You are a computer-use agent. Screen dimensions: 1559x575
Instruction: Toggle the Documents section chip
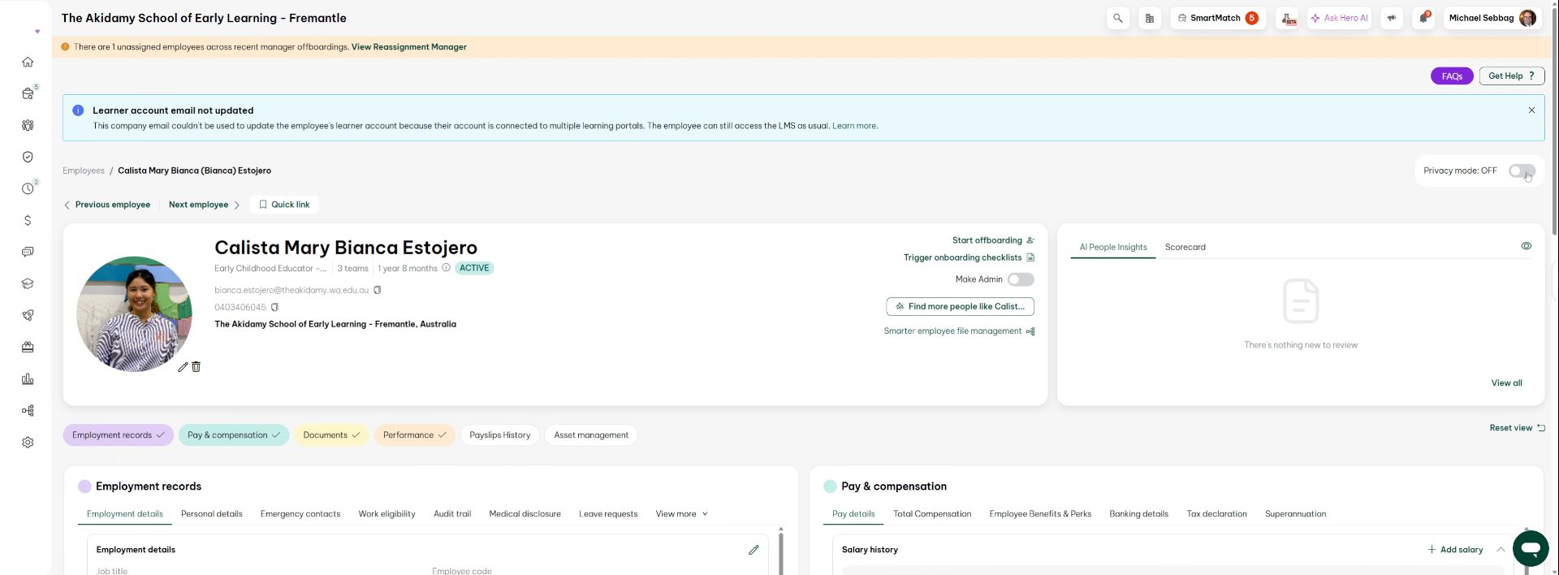click(x=331, y=435)
